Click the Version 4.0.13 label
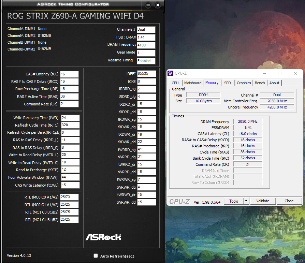305x263 pixels. (x=19, y=255)
